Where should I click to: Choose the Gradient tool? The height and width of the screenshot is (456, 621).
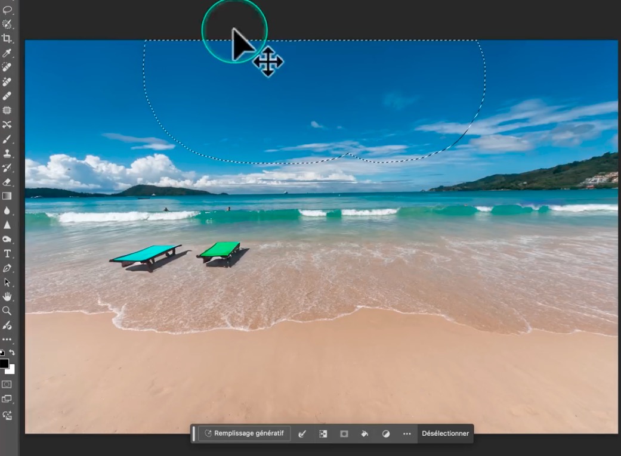click(x=7, y=196)
